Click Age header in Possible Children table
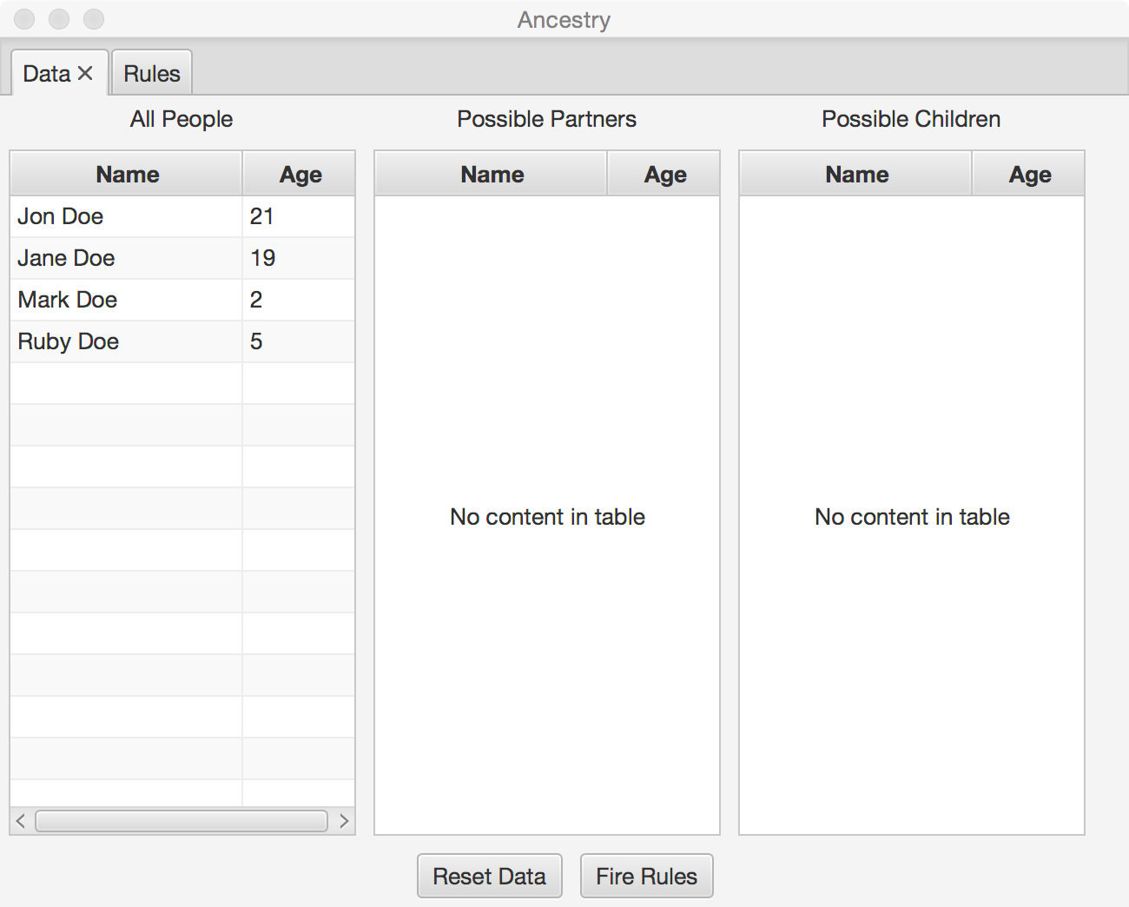Screen dimensions: 1129x907 (x=1029, y=174)
